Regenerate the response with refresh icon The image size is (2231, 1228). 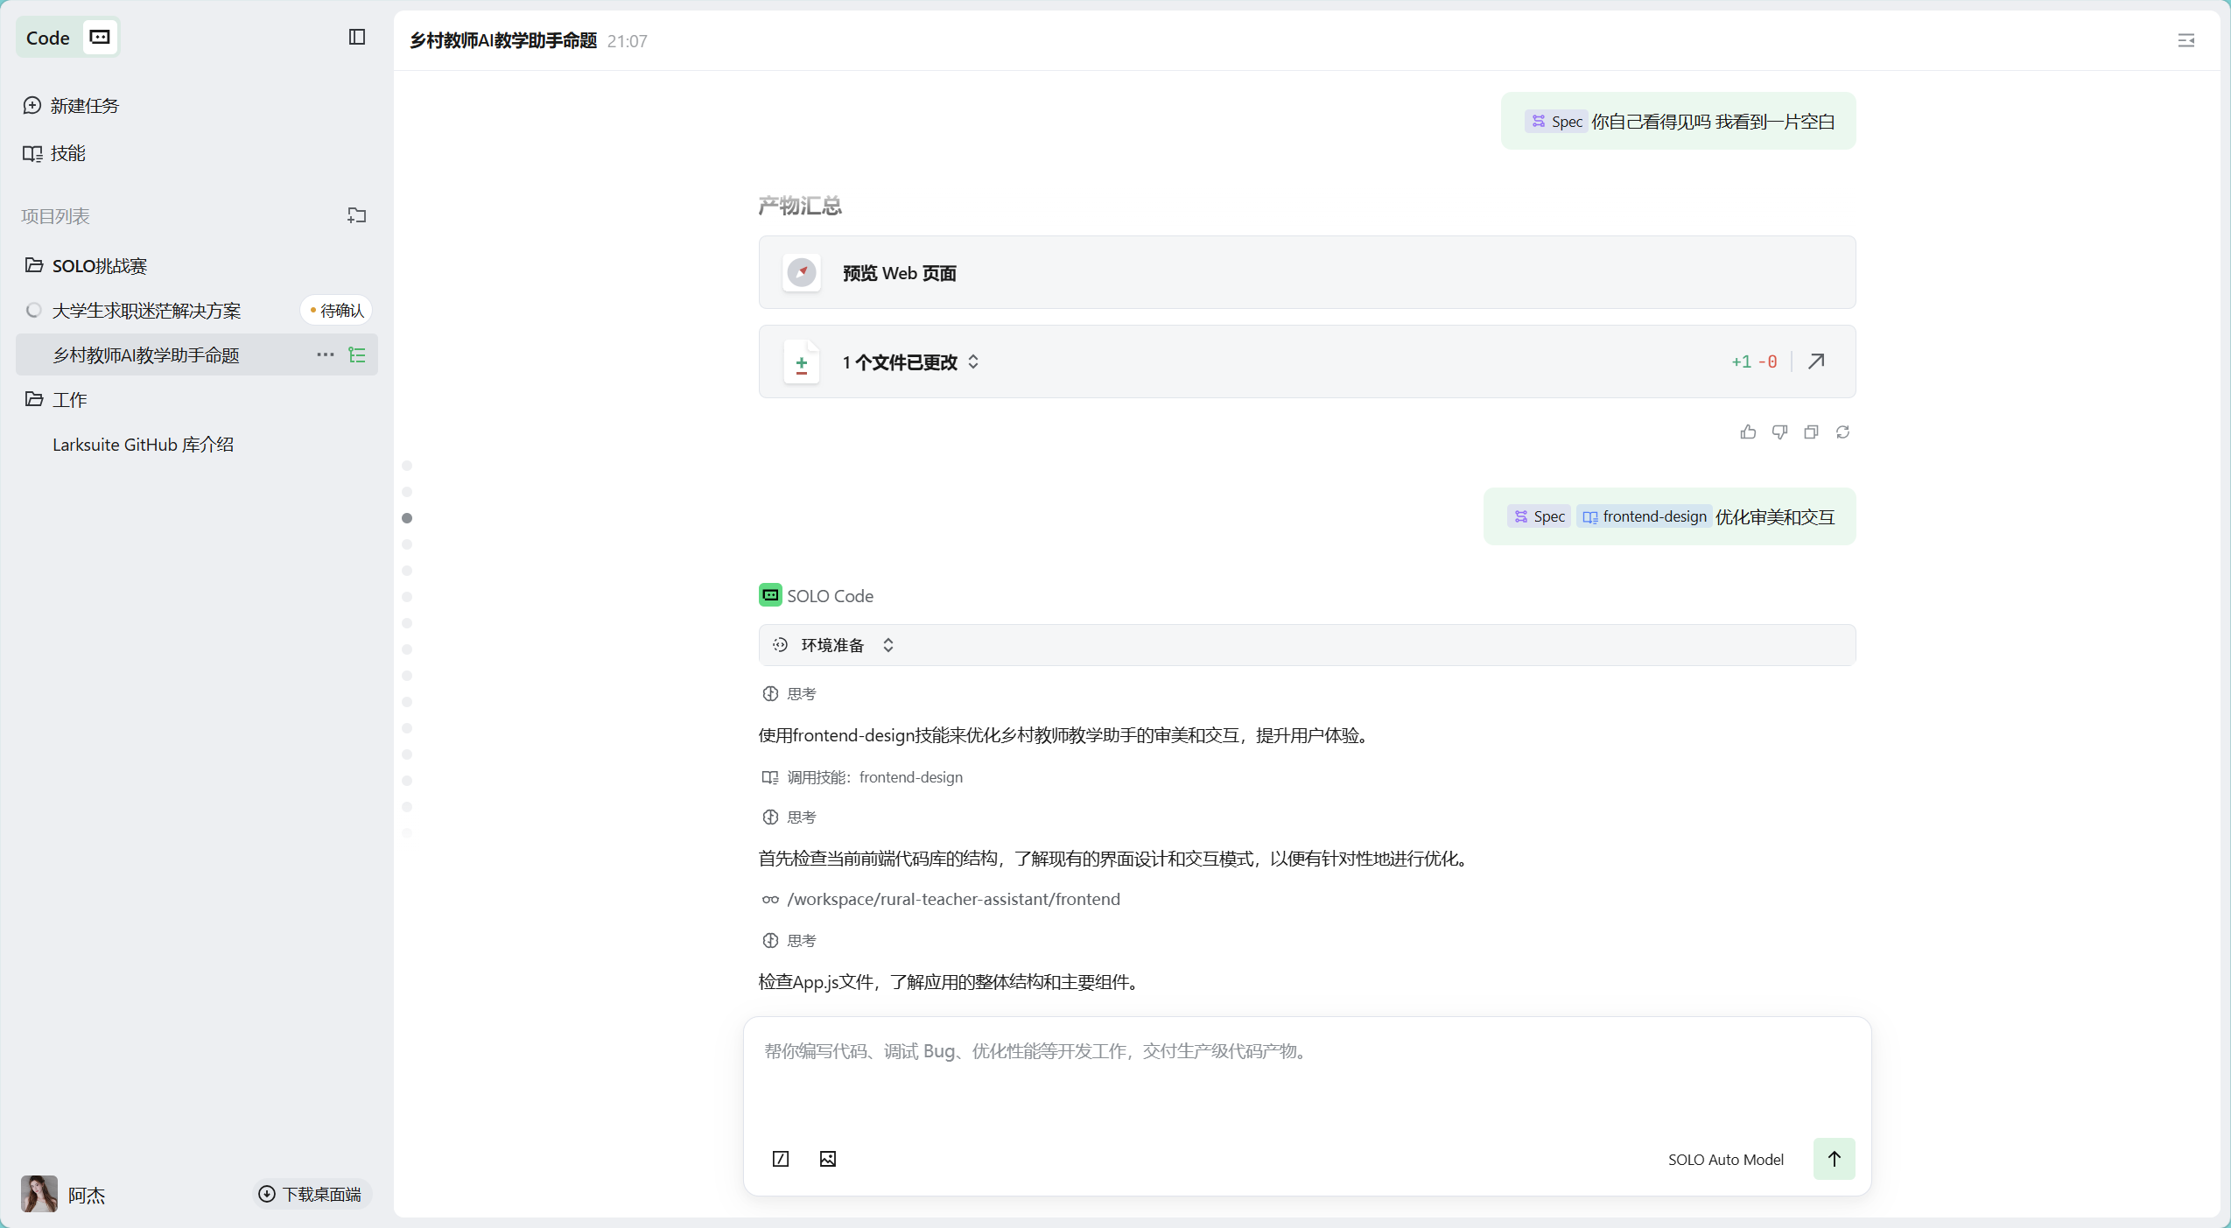click(x=1842, y=432)
